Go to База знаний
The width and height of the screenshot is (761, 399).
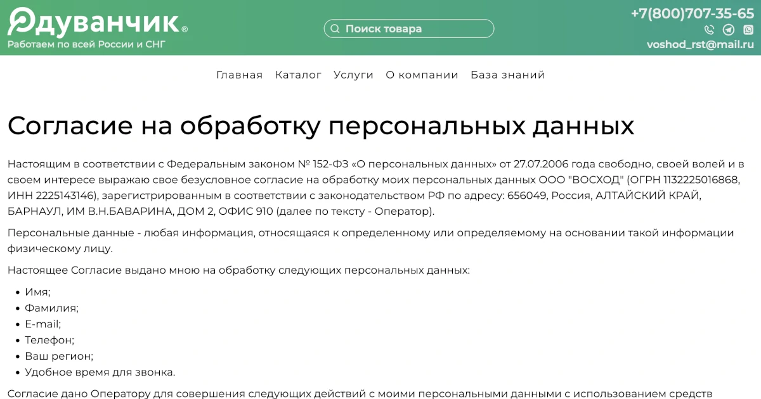click(x=507, y=75)
